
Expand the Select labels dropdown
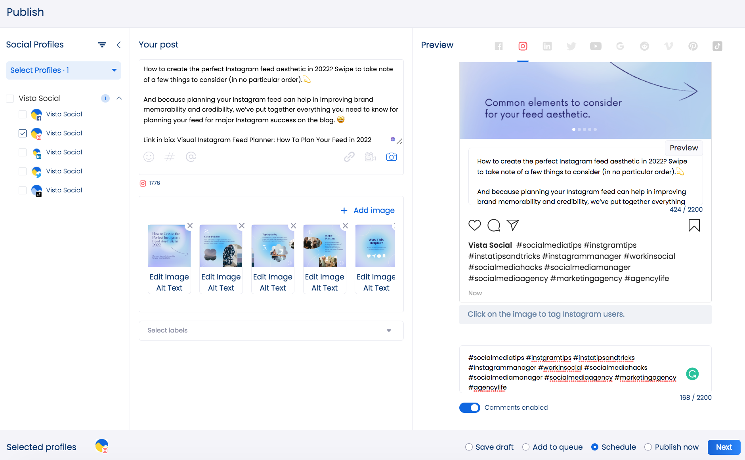(x=389, y=331)
